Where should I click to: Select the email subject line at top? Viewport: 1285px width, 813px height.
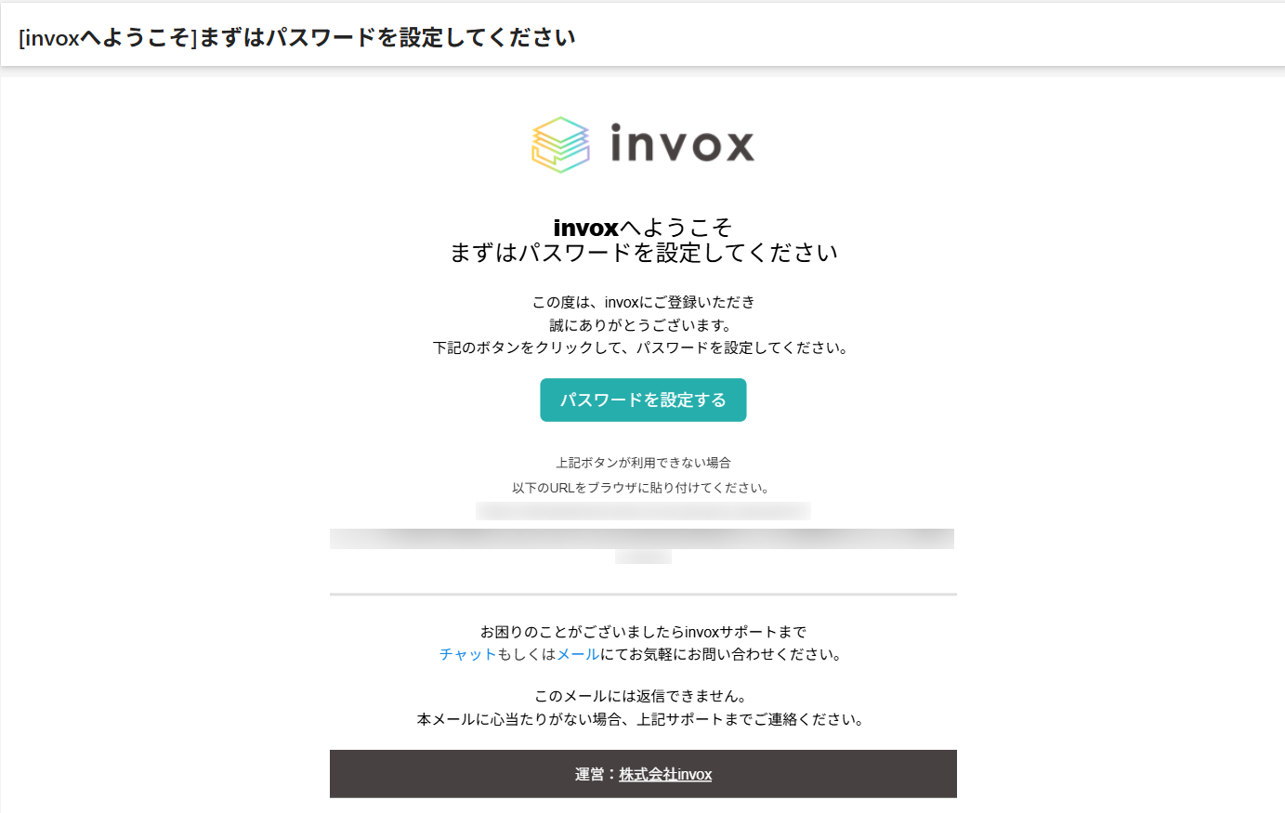click(297, 38)
